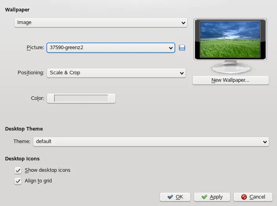Open the default Theme dropdown
Screen dimensions: 277x206
pyautogui.click(x=151, y=142)
